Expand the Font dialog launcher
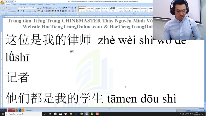This screenshot has height=116, width=206. tap(50, 14)
